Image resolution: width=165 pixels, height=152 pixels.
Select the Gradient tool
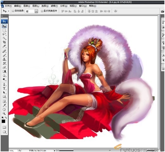[4, 71]
